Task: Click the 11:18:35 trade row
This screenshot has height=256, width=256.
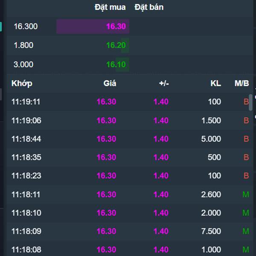Action: (130, 157)
